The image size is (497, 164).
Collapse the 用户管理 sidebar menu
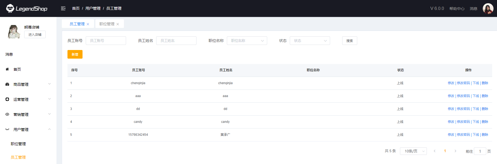49,129
